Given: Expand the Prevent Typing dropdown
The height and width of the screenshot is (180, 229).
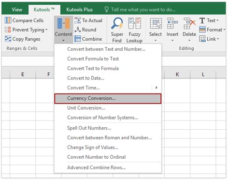Looking at the screenshot, I should tap(46, 30).
